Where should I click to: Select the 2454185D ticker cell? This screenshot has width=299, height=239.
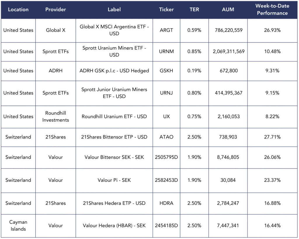click(166, 226)
